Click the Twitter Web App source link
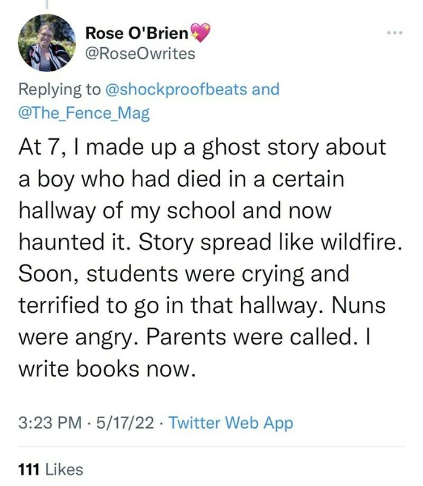Screen dimensions: 423x486 pyautogui.click(x=230, y=422)
